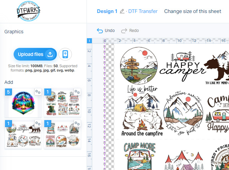Upload from phone icon button
Image resolution: width=229 pixels, height=170 pixels.
coord(65,54)
